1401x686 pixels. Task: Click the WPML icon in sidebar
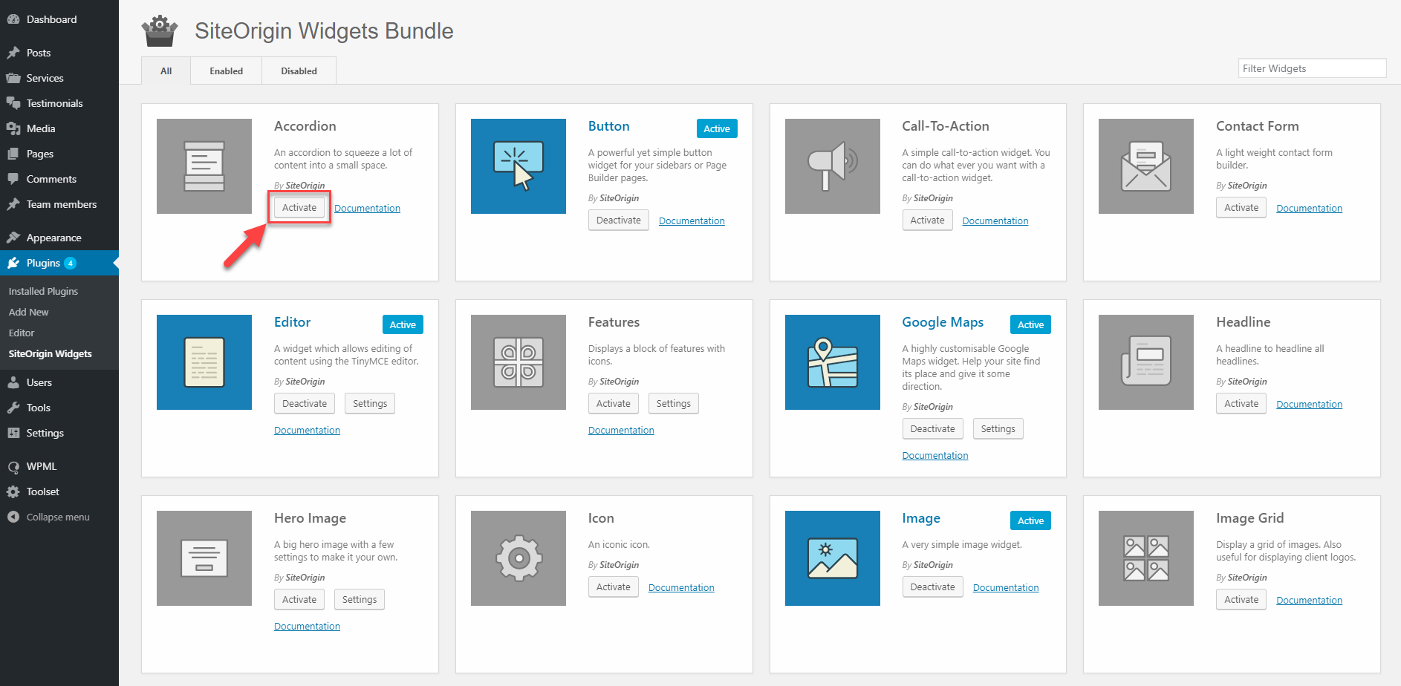[13, 466]
